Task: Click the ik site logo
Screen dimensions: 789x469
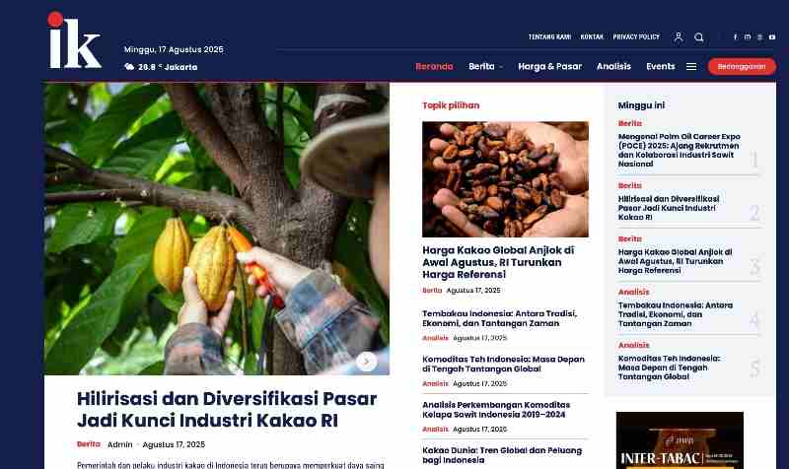Action: coord(75,40)
